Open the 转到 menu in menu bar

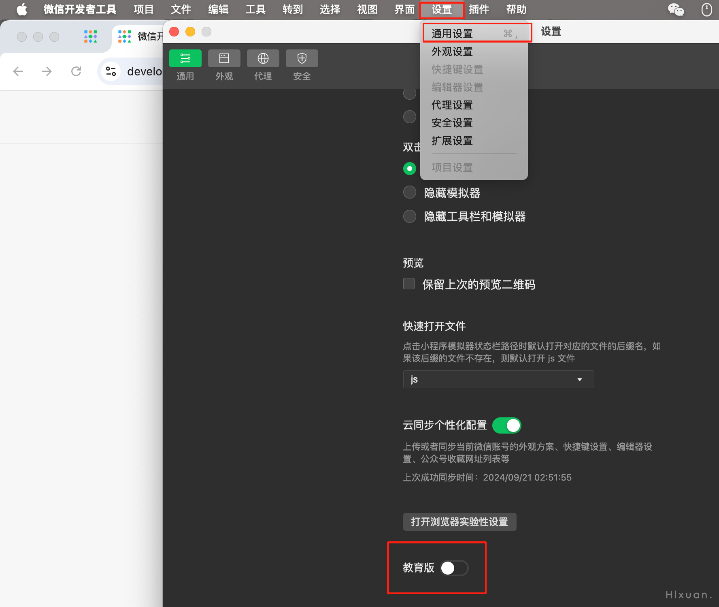tap(293, 9)
